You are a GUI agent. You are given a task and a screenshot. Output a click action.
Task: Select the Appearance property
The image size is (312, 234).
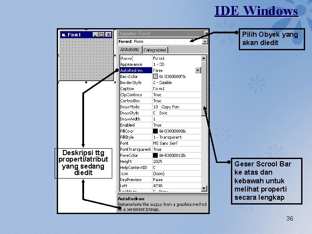(136, 65)
